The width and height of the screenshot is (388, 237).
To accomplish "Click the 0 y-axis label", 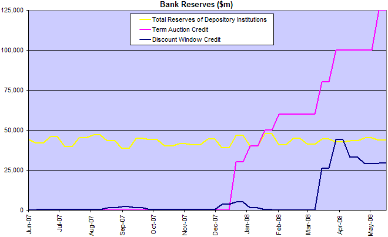I will click(22, 210).
